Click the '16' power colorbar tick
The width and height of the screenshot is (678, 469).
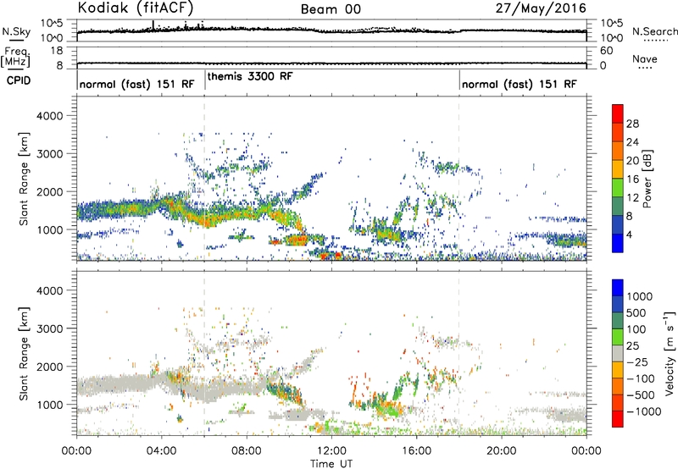632,179
